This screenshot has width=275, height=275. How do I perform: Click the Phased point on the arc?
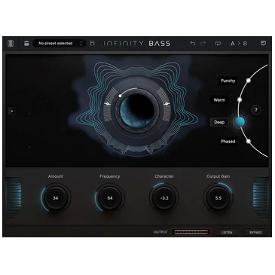click(248, 141)
